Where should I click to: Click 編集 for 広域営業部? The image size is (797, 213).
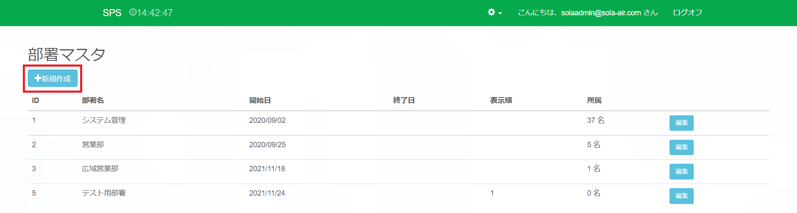681,171
